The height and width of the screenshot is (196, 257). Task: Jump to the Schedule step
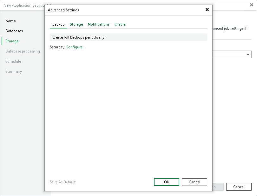tap(13, 61)
